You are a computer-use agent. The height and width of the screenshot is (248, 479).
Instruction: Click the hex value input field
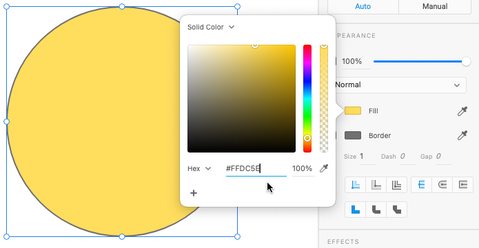tap(256, 168)
